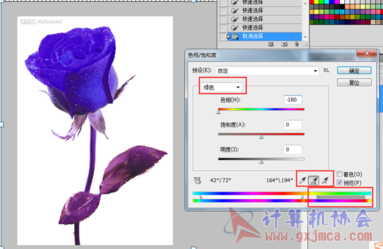Open preset options menu icon beside 预设

click(x=326, y=71)
